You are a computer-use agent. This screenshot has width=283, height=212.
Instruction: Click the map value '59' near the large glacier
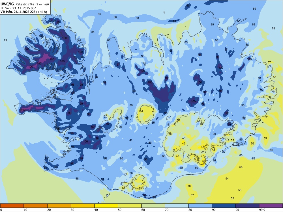coord(202,124)
